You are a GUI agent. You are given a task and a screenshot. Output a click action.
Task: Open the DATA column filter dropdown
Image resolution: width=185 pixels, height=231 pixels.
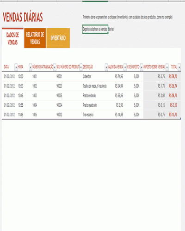pos(16,67)
